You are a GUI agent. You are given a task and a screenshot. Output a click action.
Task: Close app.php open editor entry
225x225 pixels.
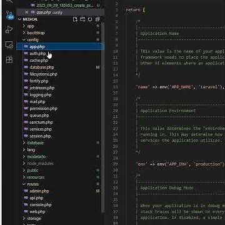click(x=26, y=12)
